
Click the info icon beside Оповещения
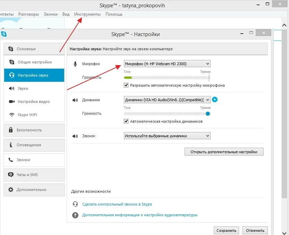pyautogui.click(x=11, y=145)
